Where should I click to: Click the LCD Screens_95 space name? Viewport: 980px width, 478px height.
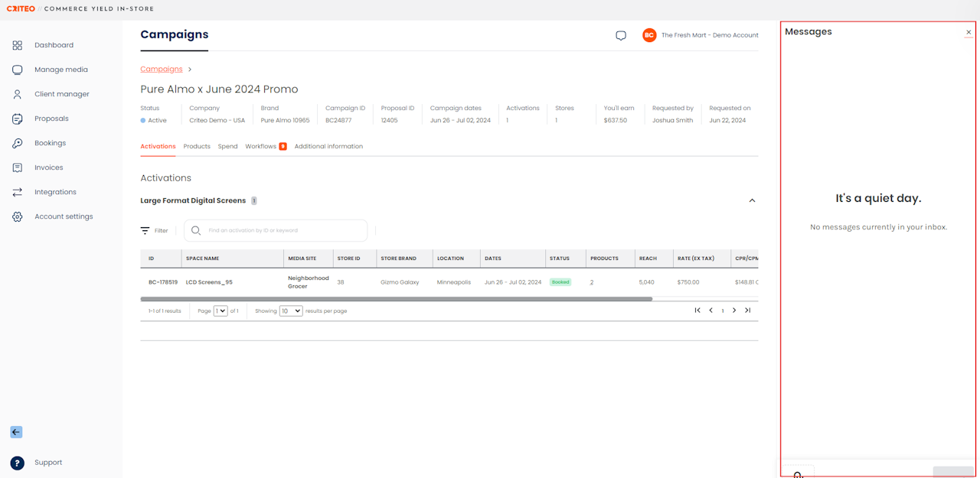point(209,282)
